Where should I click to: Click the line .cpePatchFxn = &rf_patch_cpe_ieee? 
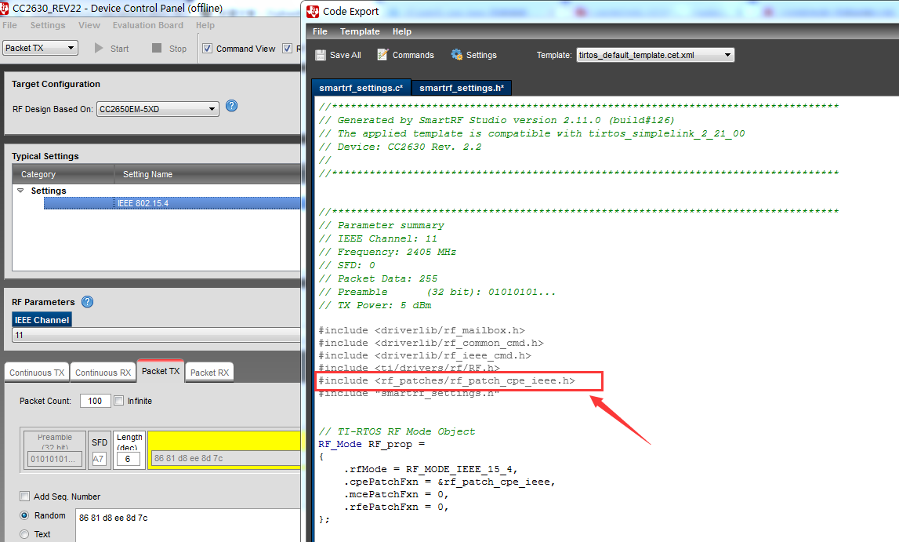coord(450,482)
